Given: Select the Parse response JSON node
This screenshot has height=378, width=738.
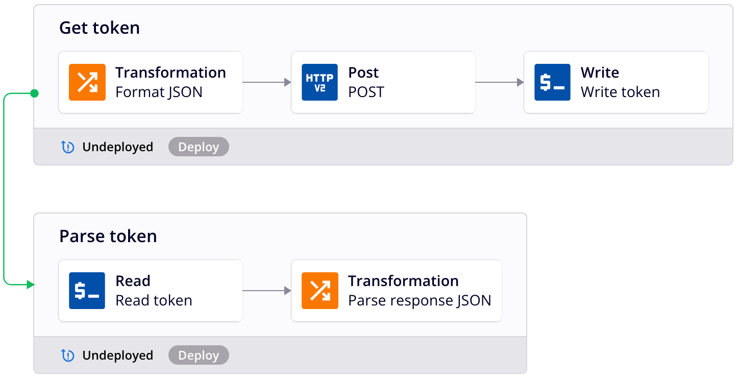Looking at the screenshot, I should click(396, 291).
